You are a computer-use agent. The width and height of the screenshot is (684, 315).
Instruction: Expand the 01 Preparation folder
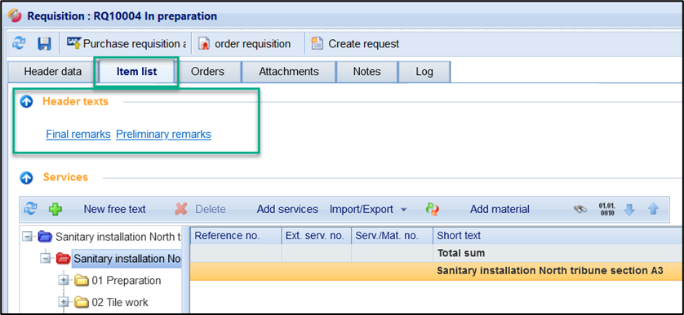click(64, 280)
